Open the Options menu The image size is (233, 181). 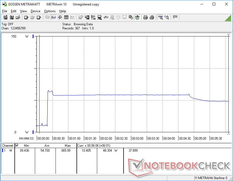(50, 11)
